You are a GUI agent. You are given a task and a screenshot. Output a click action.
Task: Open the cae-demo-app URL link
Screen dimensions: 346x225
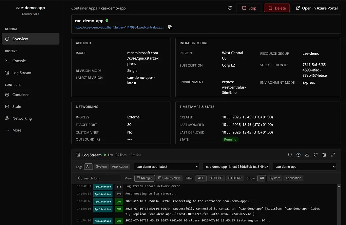pos(119,27)
